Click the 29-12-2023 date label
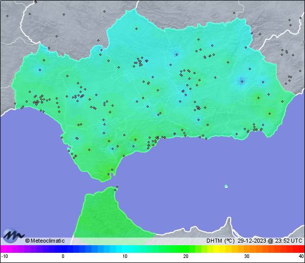The height and width of the screenshot is (263, 305). coord(252,241)
